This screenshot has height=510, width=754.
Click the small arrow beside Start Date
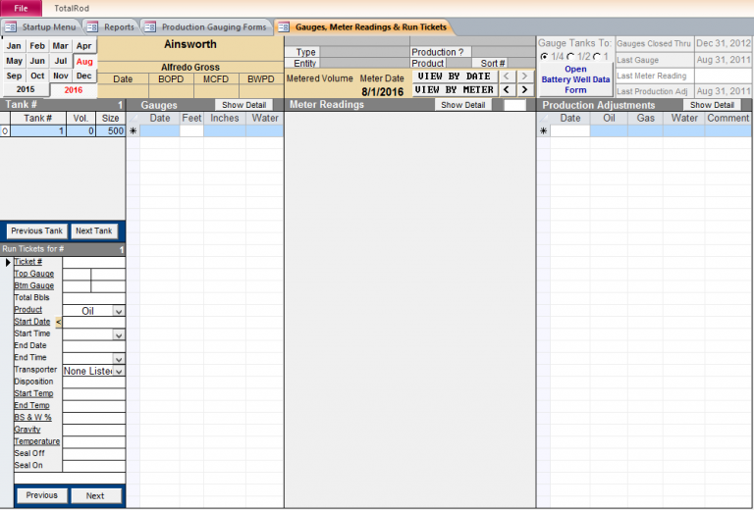pyautogui.click(x=57, y=322)
